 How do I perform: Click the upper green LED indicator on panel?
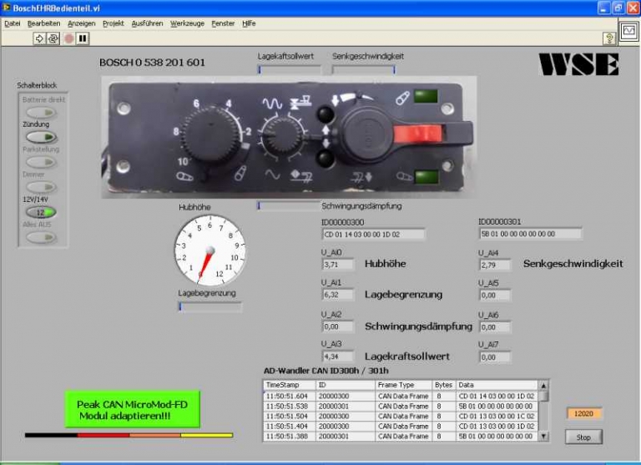click(426, 96)
